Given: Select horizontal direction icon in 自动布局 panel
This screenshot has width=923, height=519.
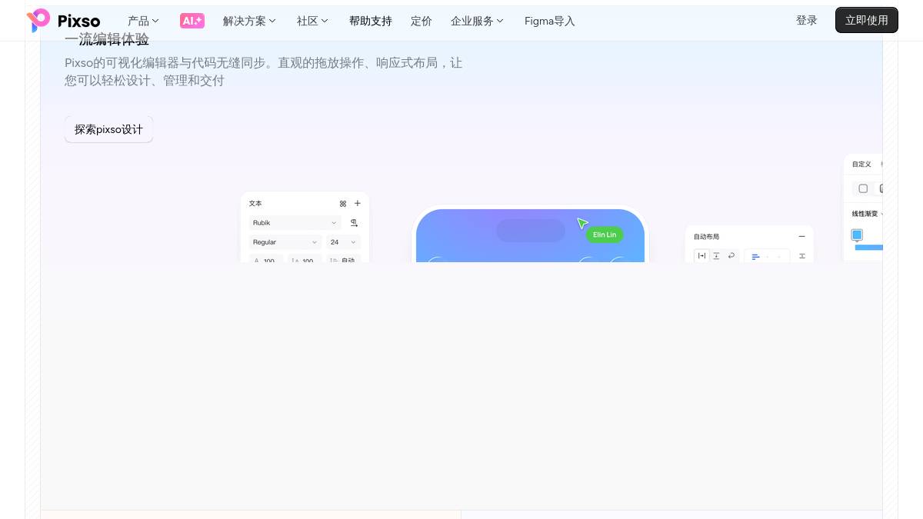Looking at the screenshot, I should [701, 255].
